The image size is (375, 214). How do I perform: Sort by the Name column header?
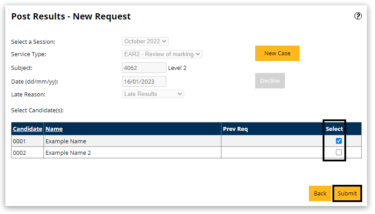coord(54,129)
